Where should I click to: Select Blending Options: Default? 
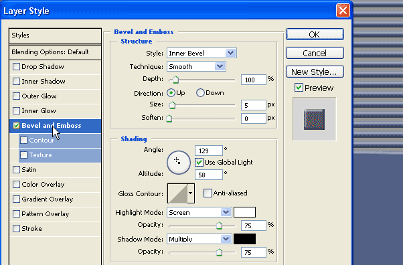tap(55, 52)
